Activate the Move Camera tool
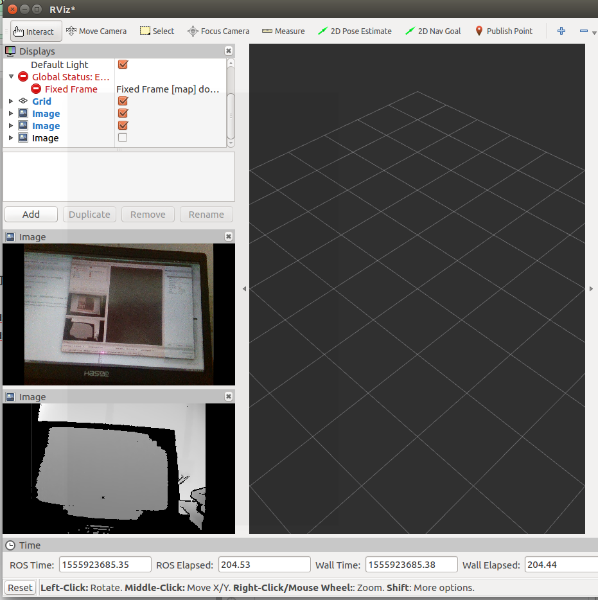This screenshot has width=598, height=600. (96, 31)
